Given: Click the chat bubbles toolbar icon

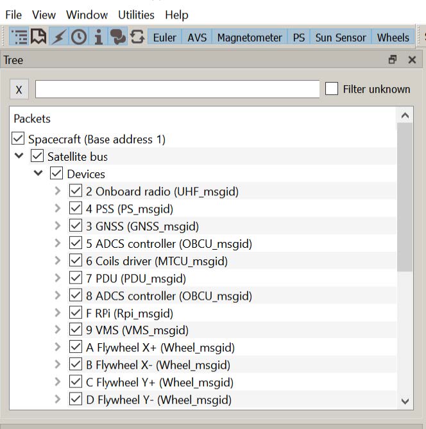Looking at the screenshot, I should [117, 37].
